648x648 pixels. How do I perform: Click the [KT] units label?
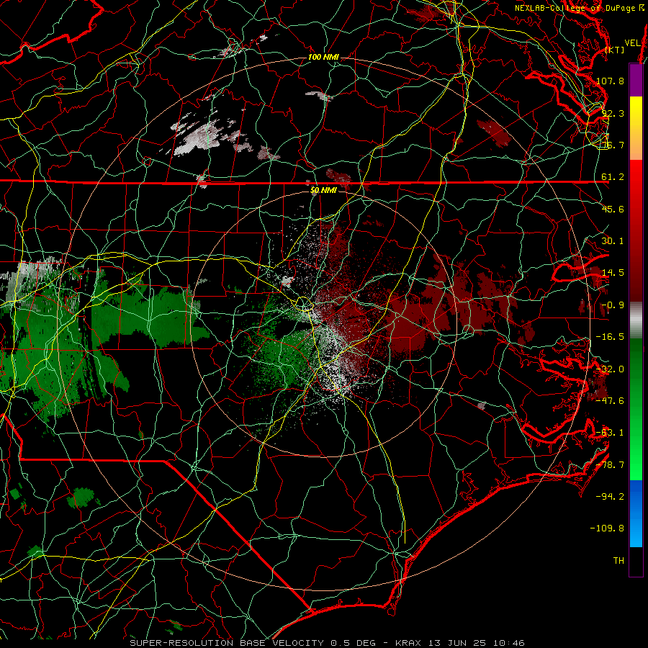615,50
